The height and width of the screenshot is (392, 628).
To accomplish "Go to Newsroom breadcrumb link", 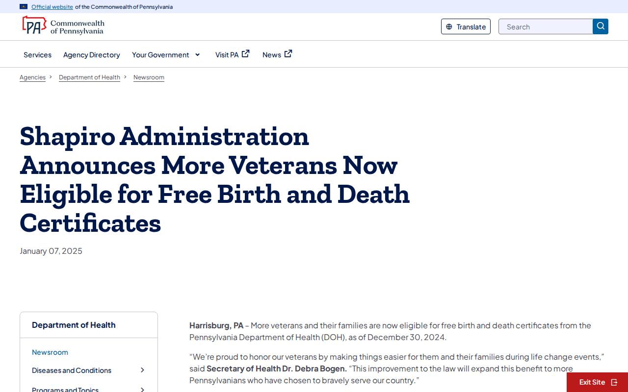I will [149, 77].
